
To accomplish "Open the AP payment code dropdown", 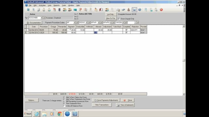I will point(75,22).
